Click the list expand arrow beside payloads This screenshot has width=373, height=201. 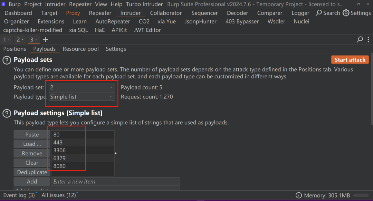[116, 153]
